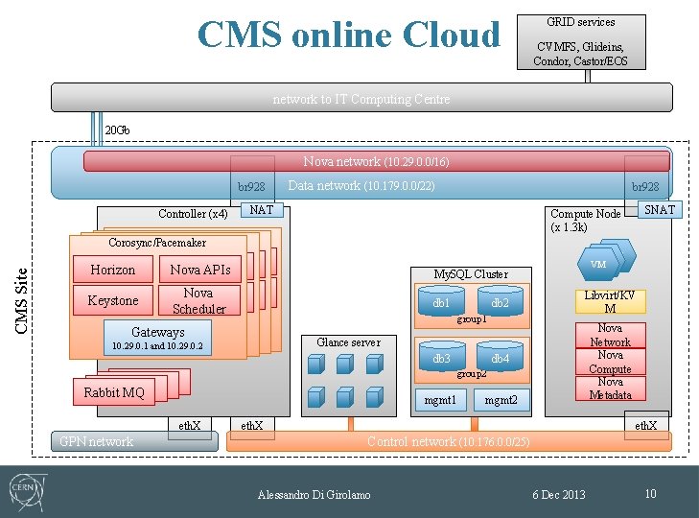Click the Control network (10.176.0.0/25) bar

coord(449,441)
